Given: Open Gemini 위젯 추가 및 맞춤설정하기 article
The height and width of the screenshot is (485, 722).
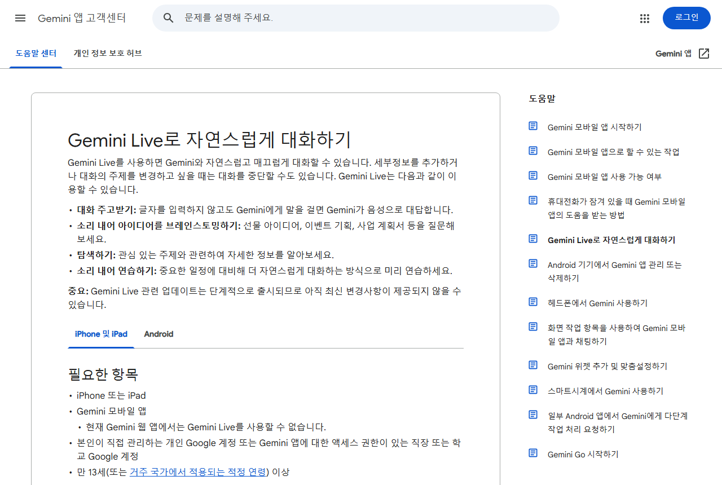Looking at the screenshot, I should (x=607, y=367).
